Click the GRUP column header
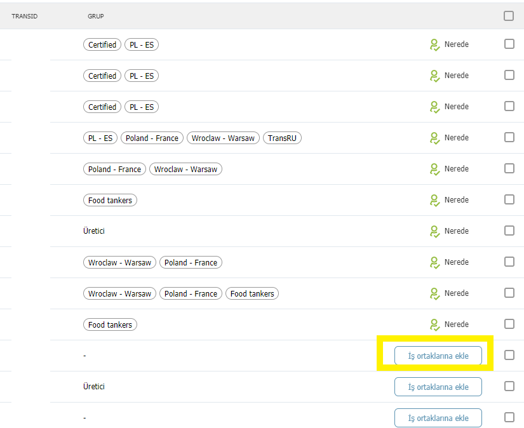Viewport: 524px width, 428px height. tap(95, 16)
